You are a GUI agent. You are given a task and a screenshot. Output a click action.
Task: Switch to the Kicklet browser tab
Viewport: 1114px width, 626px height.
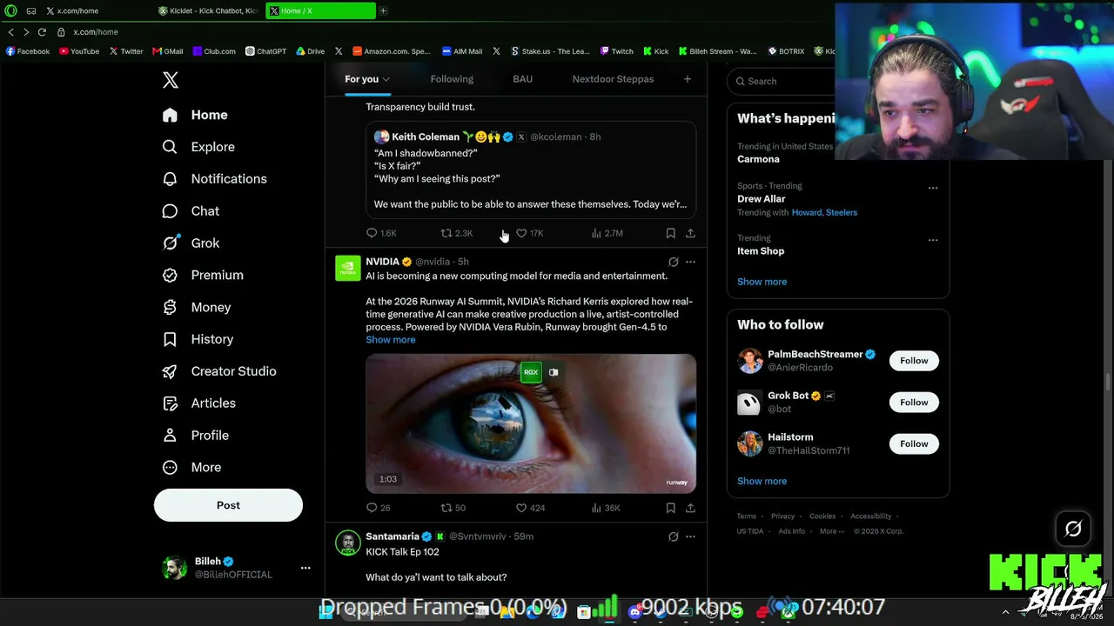209,11
